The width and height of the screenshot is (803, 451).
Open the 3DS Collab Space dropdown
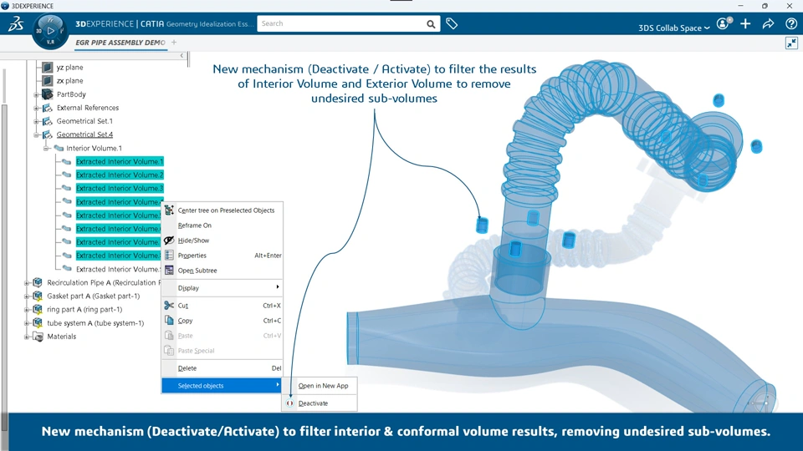(674, 28)
